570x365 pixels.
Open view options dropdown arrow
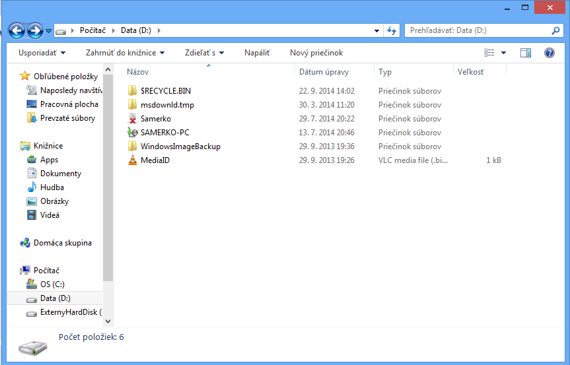[x=503, y=53]
